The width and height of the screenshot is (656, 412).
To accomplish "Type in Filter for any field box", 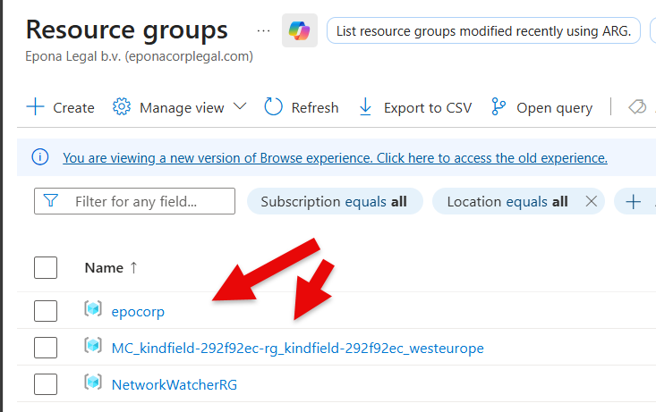I will [143, 202].
